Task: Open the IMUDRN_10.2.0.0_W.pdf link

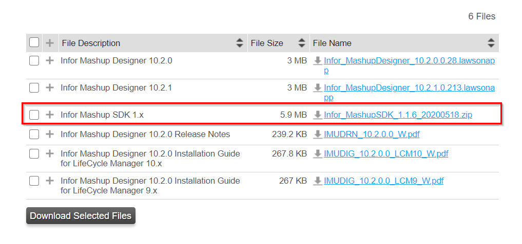Action: pos(372,135)
